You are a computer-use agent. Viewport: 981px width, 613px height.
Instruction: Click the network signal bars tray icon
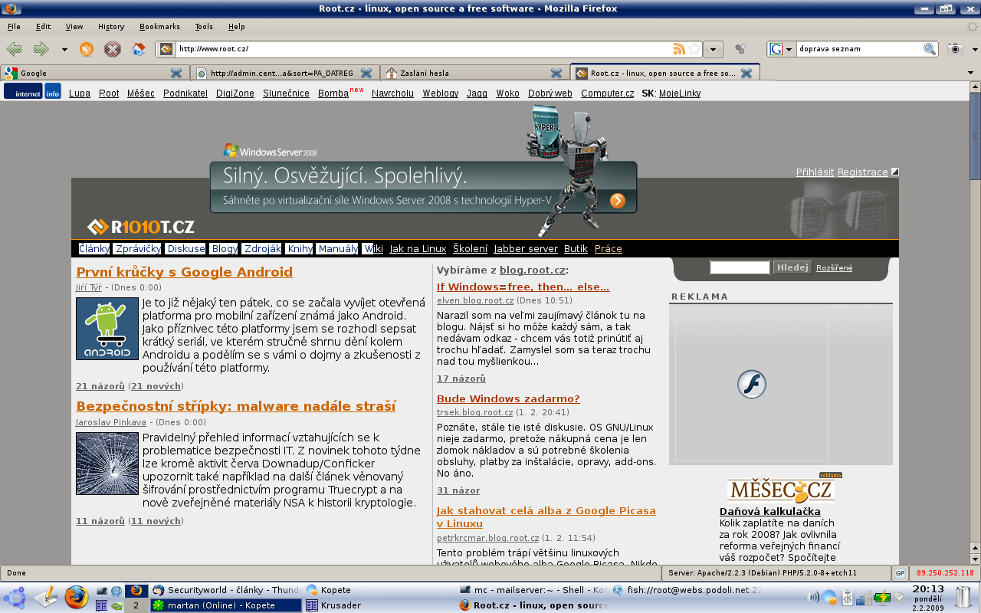864,598
